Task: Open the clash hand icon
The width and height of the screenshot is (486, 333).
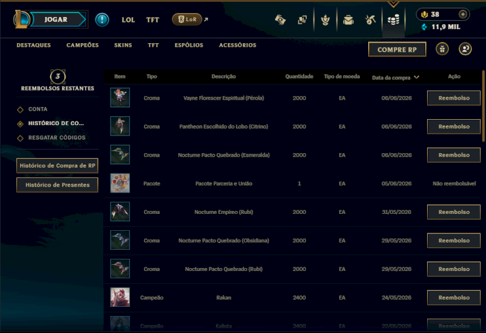Action: 280,20
